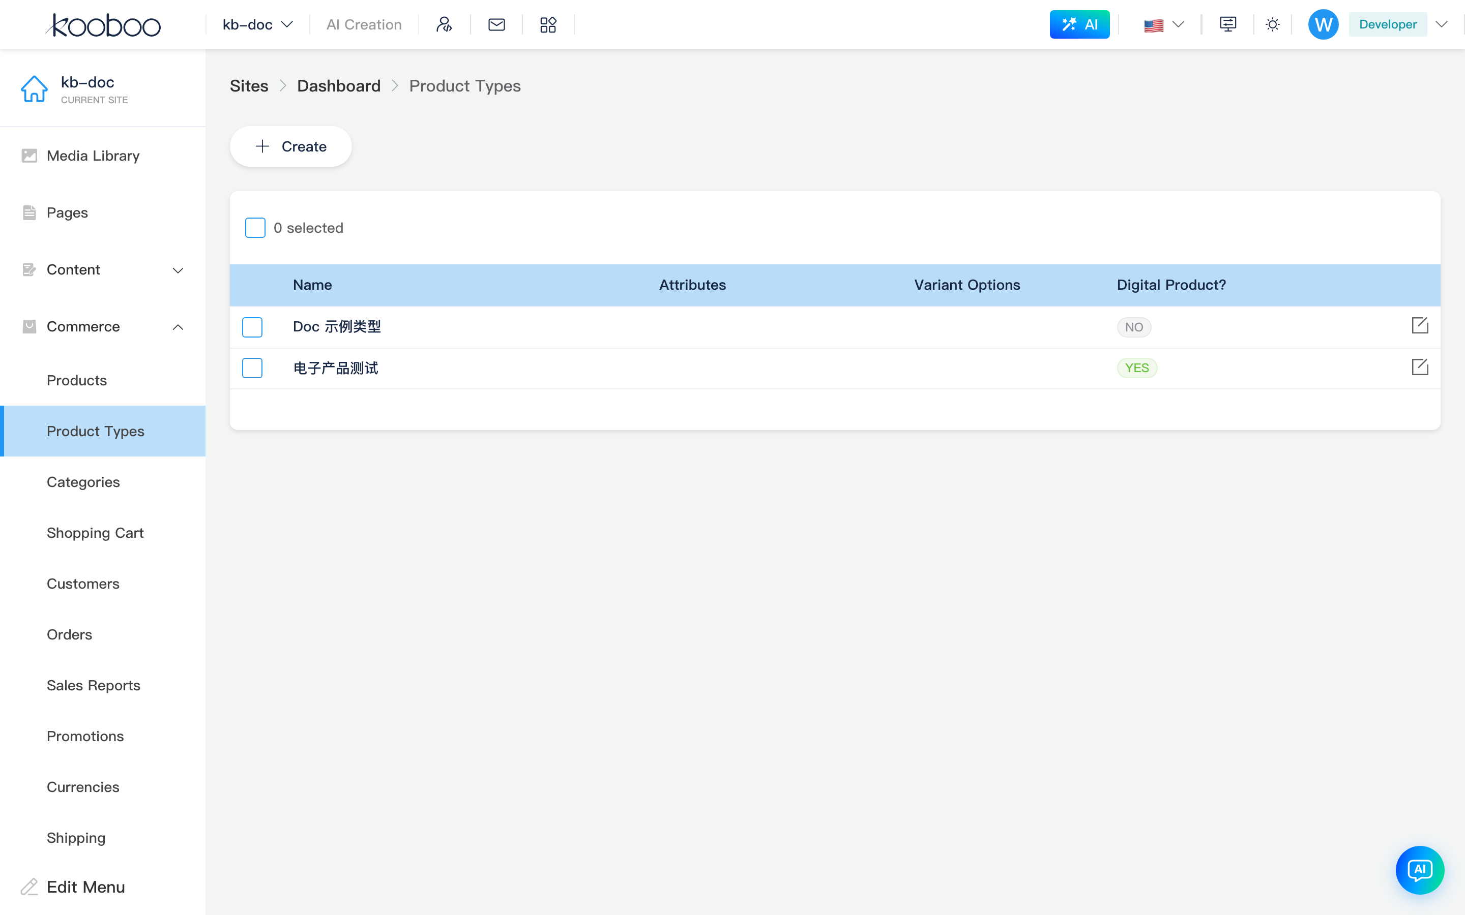Click Edit Menu
This screenshot has height=915, width=1465.
(85, 887)
